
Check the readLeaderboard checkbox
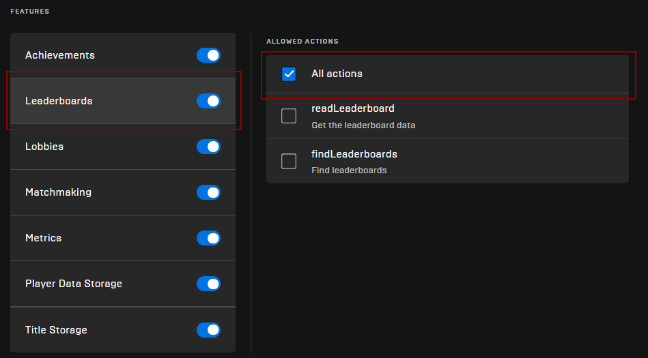tap(289, 116)
